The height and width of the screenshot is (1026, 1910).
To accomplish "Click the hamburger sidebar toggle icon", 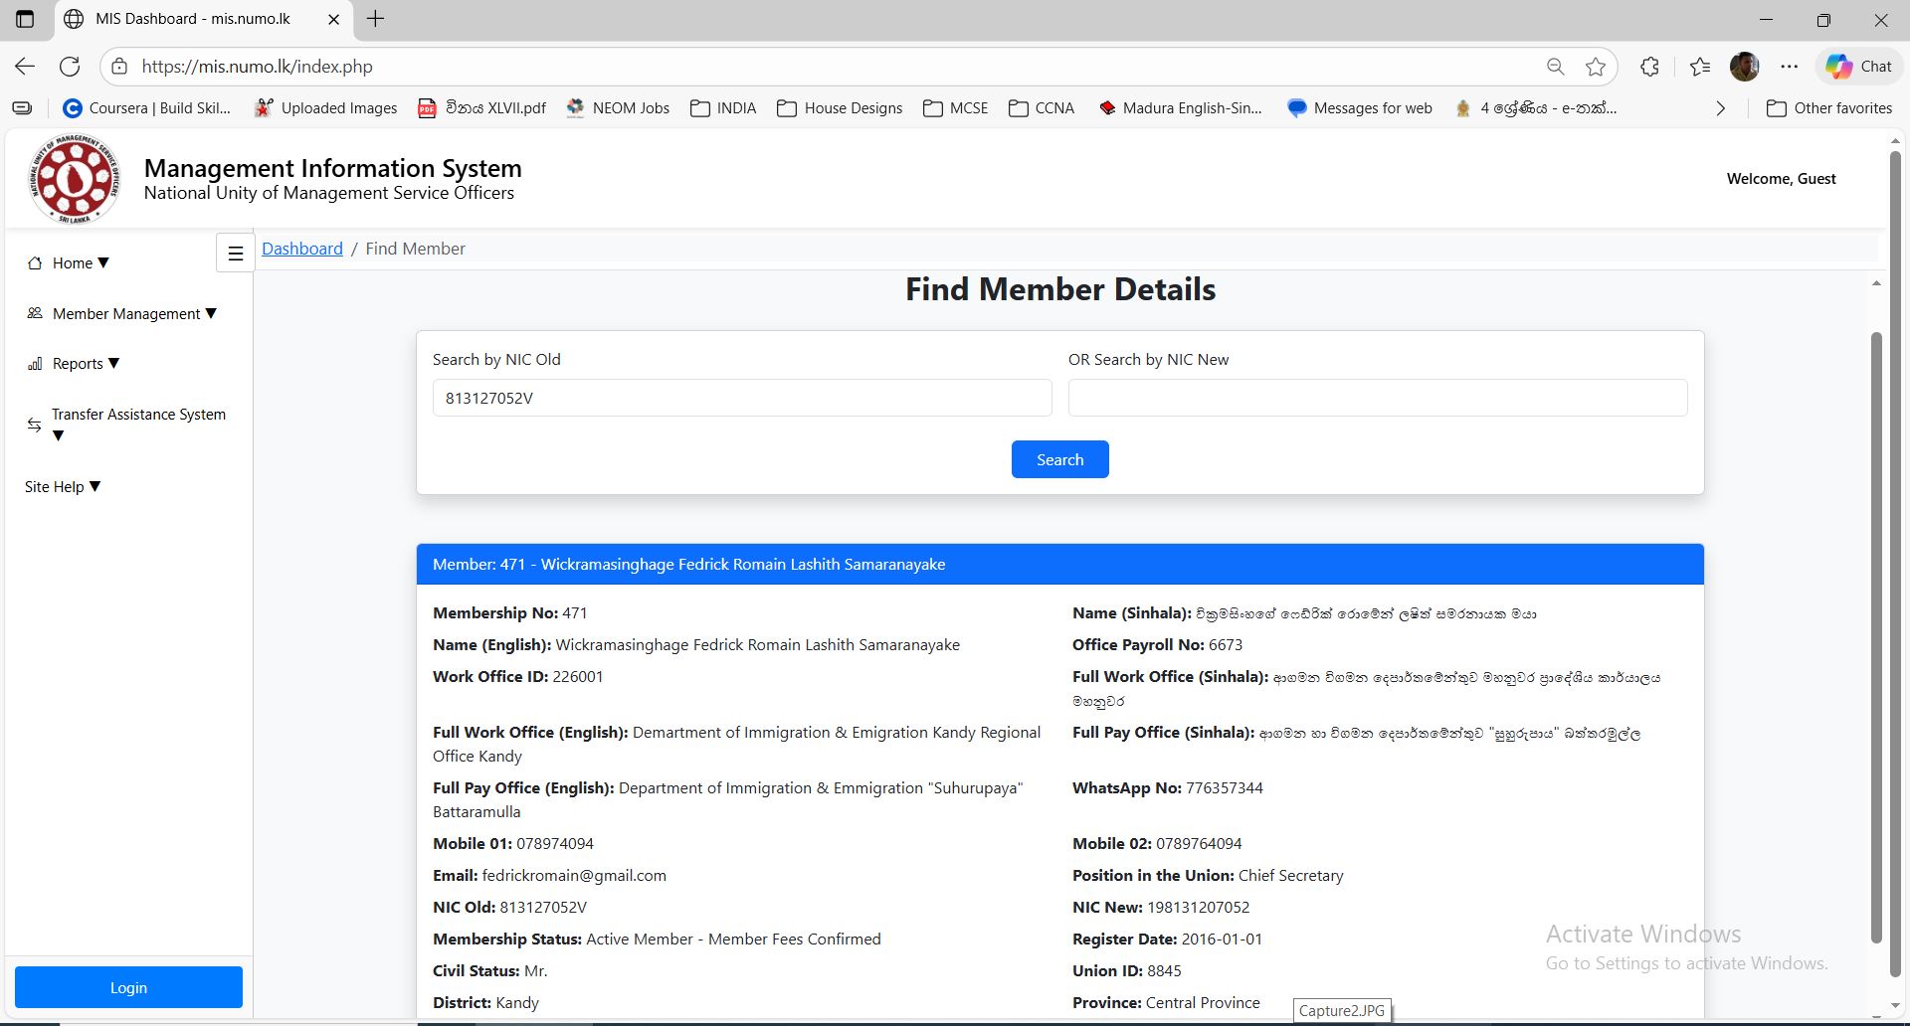I will click(x=235, y=254).
